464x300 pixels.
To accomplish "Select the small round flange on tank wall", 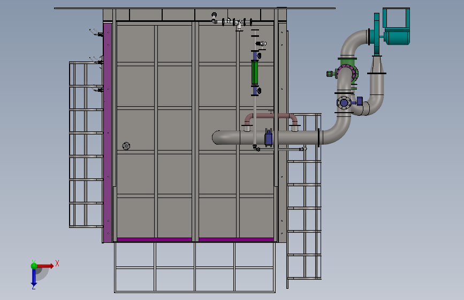I will pyautogui.click(x=126, y=146).
